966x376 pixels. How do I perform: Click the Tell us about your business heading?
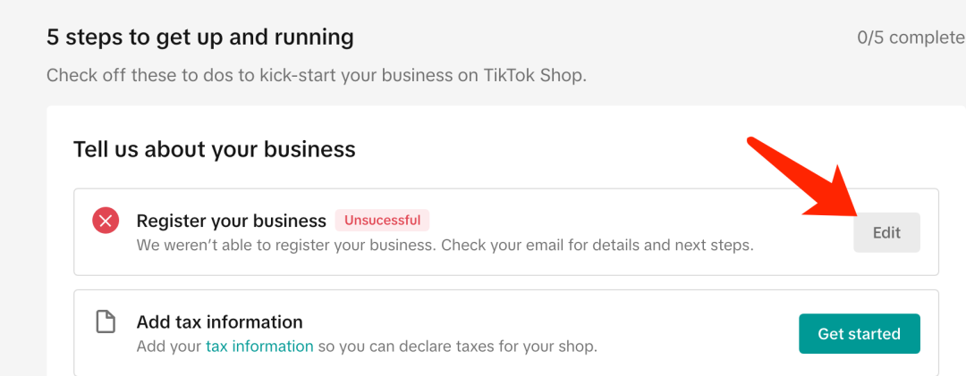(214, 149)
